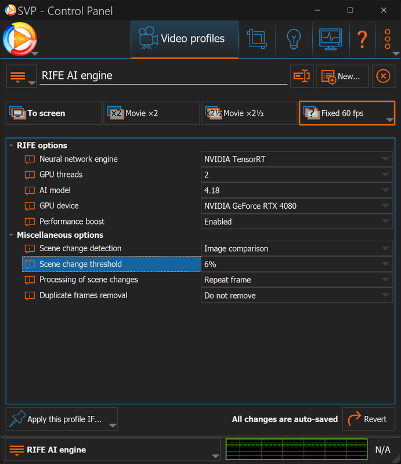Select the Movie ×2½ preset
Screen dimensions: 401x464
point(250,113)
